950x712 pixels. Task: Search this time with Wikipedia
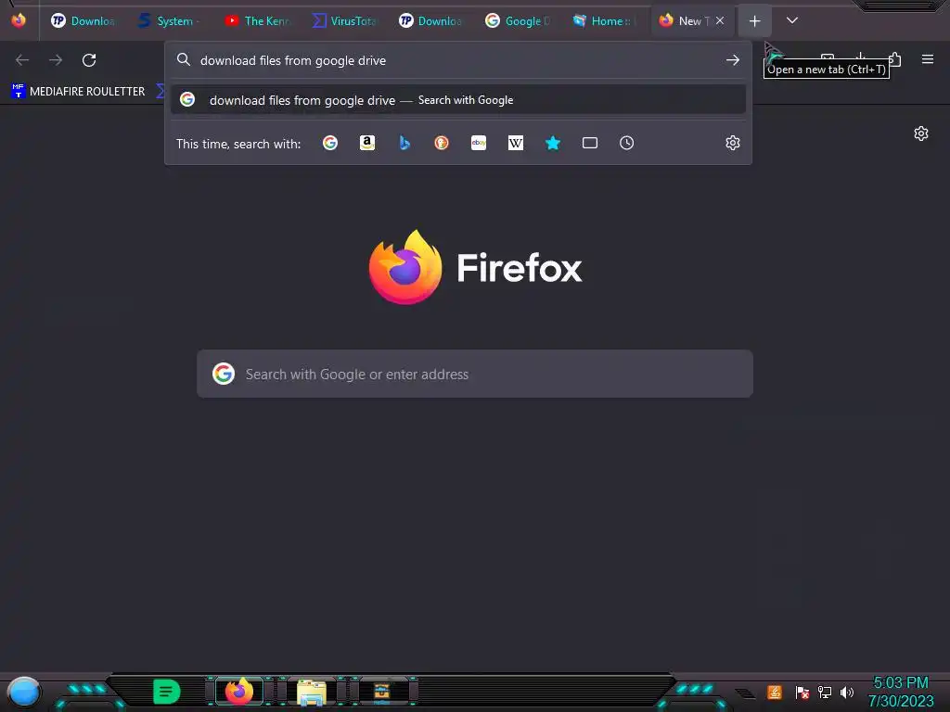click(516, 143)
